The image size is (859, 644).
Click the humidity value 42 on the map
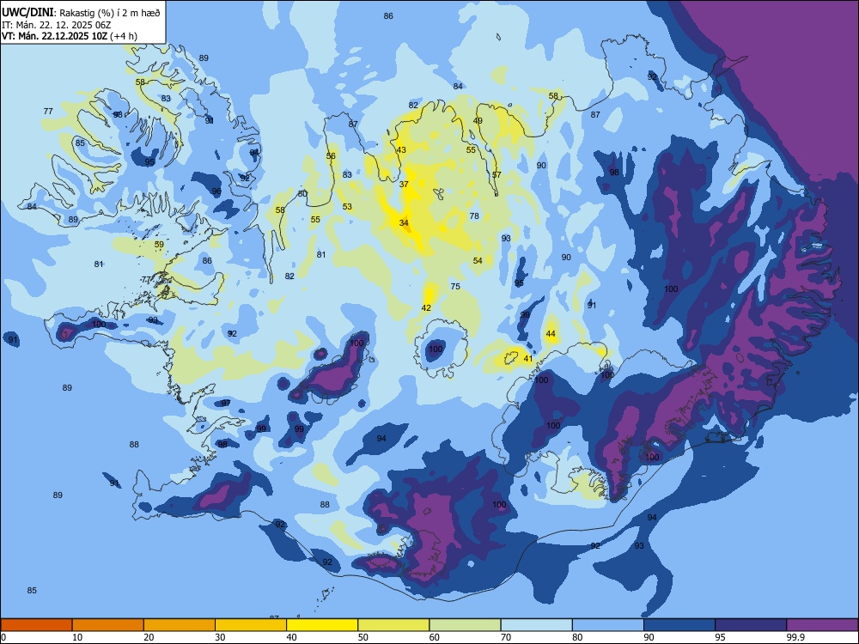point(426,308)
